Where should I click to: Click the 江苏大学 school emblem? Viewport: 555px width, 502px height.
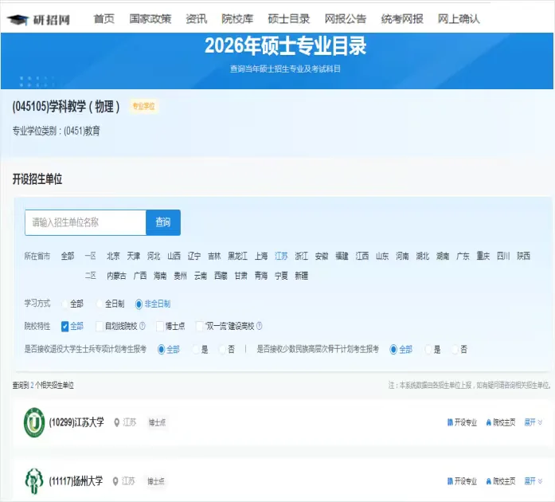click(x=34, y=422)
